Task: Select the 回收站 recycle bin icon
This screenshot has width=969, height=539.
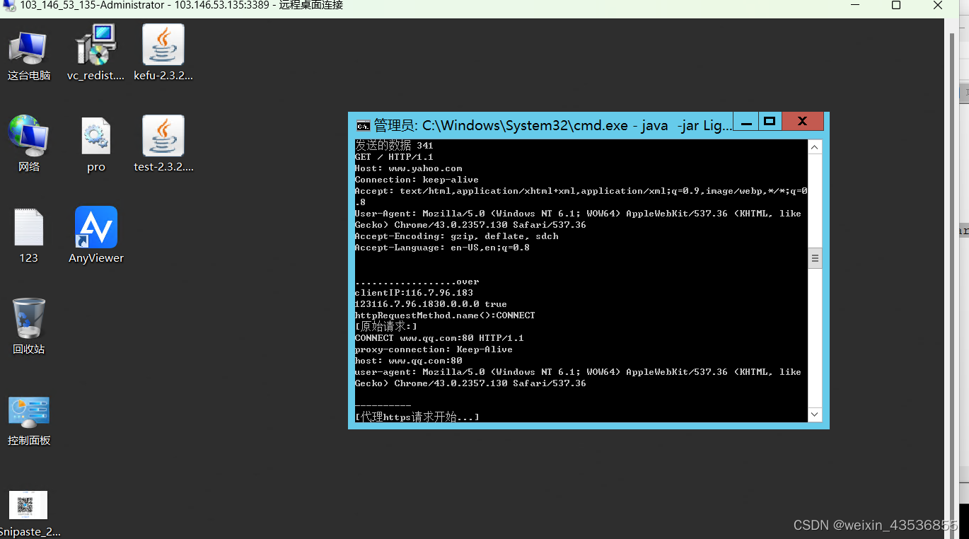Action: (x=28, y=326)
